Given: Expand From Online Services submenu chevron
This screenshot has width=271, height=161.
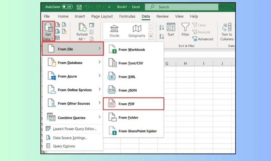Looking at the screenshot, I should pyautogui.click(x=100, y=89).
